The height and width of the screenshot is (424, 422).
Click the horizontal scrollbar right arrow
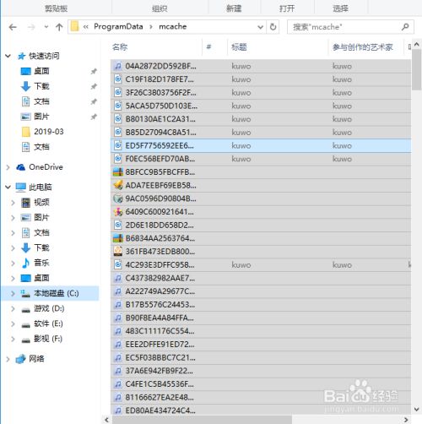coord(406,420)
